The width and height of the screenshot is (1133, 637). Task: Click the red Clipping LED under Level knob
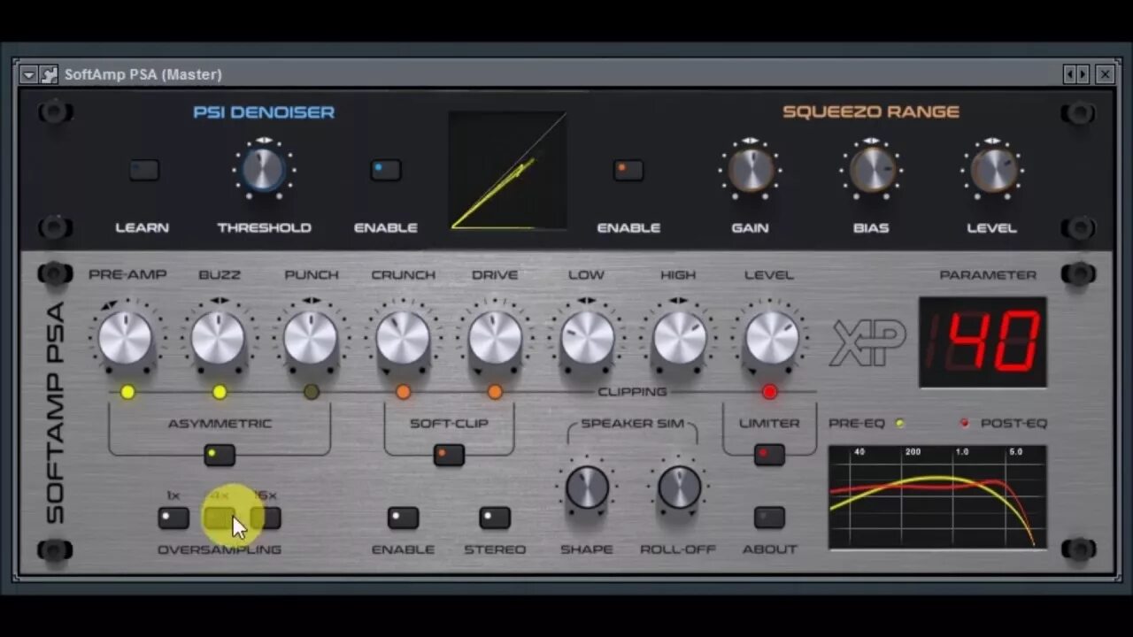click(770, 392)
